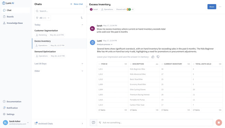
Task: Open Documentation link in sidebar
Action: pos(12,102)
